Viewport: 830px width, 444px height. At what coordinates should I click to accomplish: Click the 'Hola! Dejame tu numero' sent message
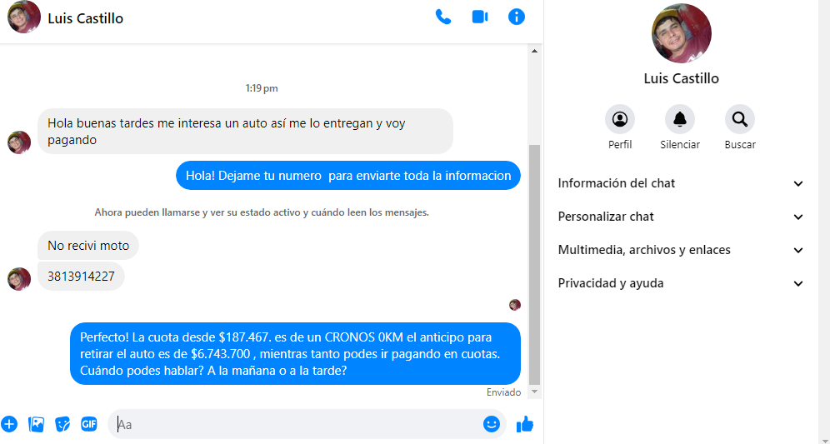click(348, 176)
